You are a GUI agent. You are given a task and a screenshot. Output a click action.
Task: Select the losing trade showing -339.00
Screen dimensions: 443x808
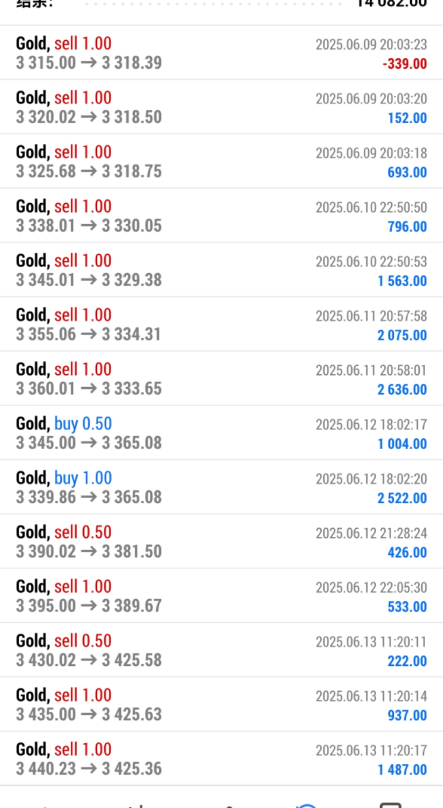click(221, 53)
